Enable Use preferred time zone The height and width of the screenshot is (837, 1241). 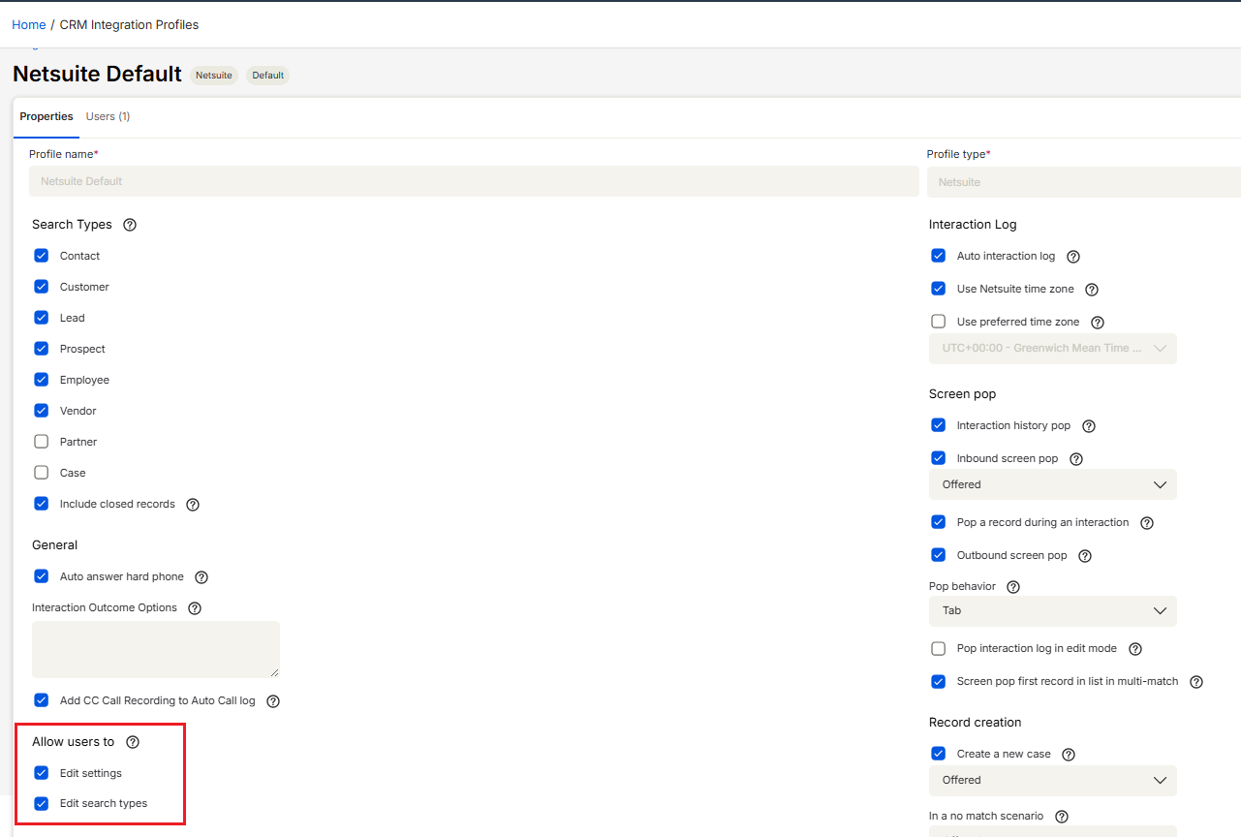(939, 322)
